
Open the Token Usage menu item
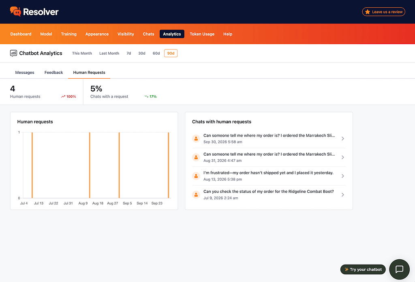(202, 34)
